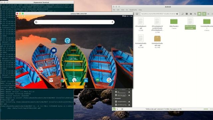Collapse the Network section in sidebar
213x120 pixels.
click(x=114, y=98)
